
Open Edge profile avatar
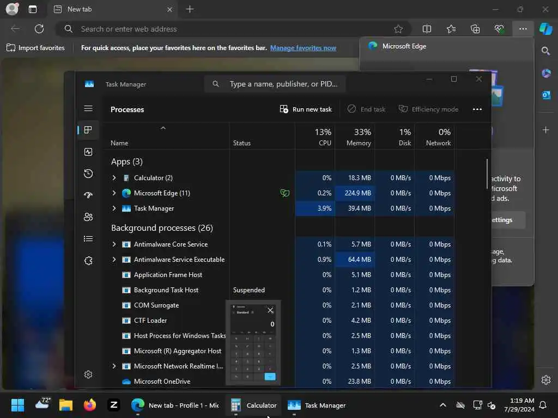(12, 9)
